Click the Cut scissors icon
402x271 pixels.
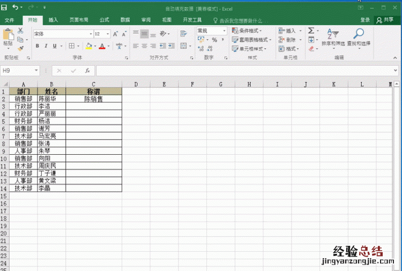[20, 31]
